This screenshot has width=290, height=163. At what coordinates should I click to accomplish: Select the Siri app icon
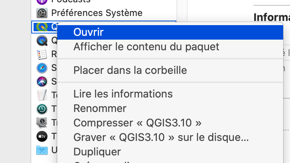click(42, 81)
